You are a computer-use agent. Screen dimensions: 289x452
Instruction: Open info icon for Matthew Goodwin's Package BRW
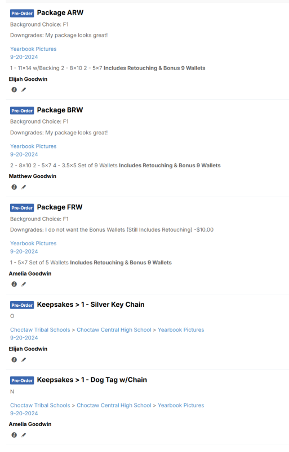click(x=14, y=187)
